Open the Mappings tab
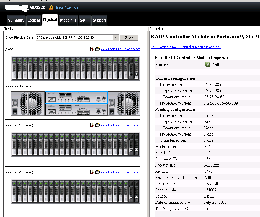This screenshot has height=217, width=260. (x=68, y=20)
